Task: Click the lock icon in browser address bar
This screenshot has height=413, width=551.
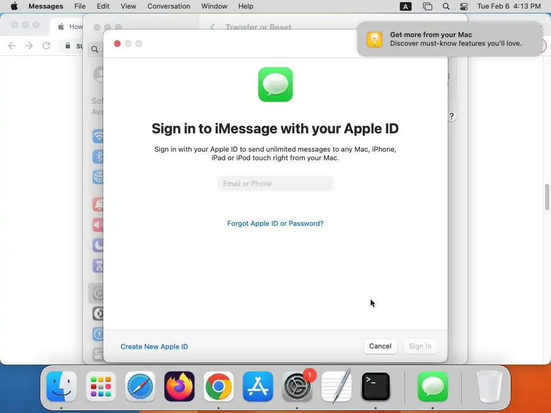Action: pyautogui.click(x=68, y=46)
